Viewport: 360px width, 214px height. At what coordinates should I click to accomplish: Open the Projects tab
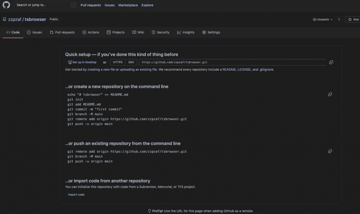point(116,32)
